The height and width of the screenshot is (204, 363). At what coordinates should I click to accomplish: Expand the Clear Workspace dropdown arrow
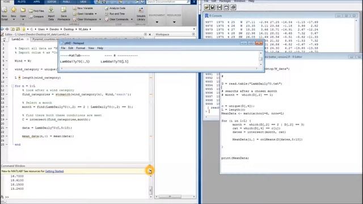pos(100,19)
